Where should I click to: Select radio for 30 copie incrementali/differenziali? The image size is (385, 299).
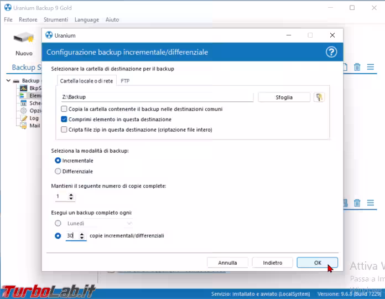58,236
